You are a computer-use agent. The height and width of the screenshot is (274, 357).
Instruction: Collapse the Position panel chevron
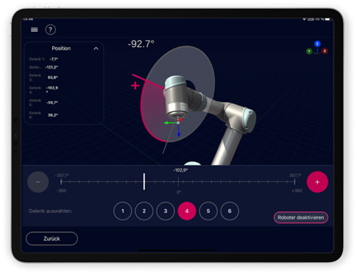tap(96, 49)
